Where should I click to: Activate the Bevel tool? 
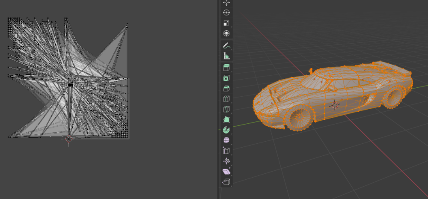tap(226, 89)
